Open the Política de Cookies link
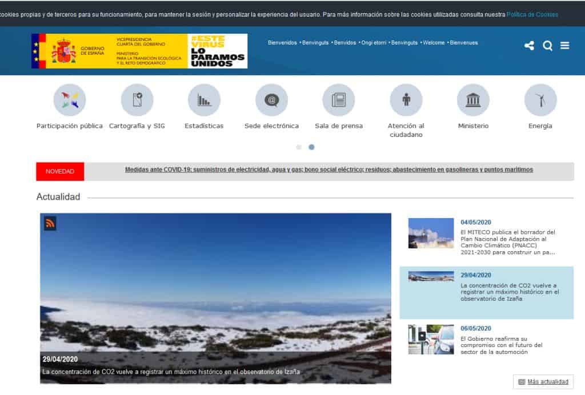This screenshot has height=395, width=585. click(532, 14)
